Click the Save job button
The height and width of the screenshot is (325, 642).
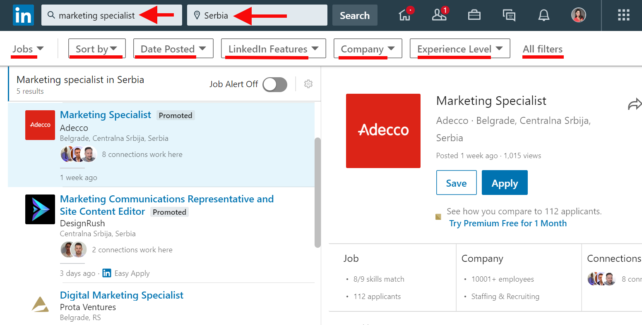point(457,183)
